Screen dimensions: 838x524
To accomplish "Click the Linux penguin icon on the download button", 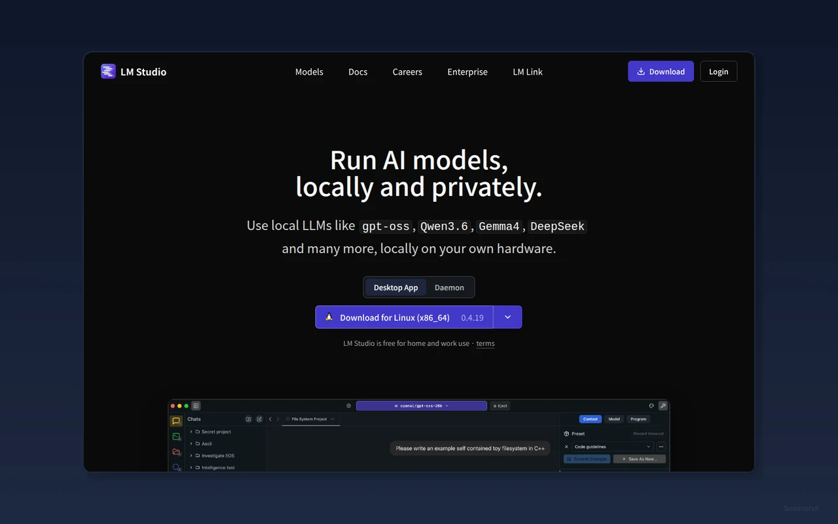I will coord(329,317).
